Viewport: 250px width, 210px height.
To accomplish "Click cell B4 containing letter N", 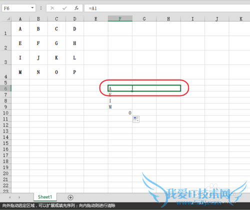I will click(x=38, y=72).
